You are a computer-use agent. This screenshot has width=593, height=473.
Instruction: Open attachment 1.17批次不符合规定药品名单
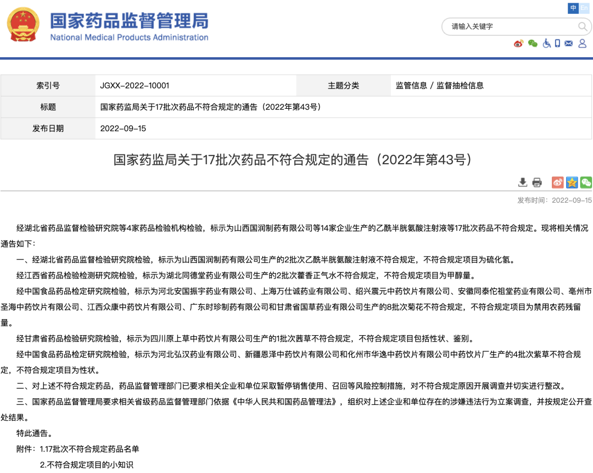tap(89, 449)
